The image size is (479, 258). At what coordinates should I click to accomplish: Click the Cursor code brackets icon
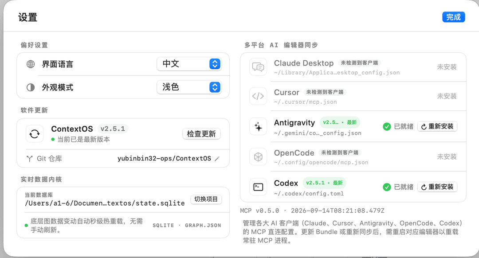point(258,96)
